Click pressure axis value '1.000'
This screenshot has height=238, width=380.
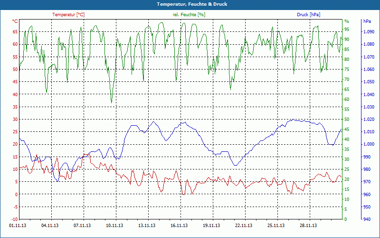tap(369, 144)
